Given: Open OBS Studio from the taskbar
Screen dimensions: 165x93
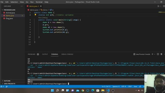Looking at the screenshot, I should [113, 90].
